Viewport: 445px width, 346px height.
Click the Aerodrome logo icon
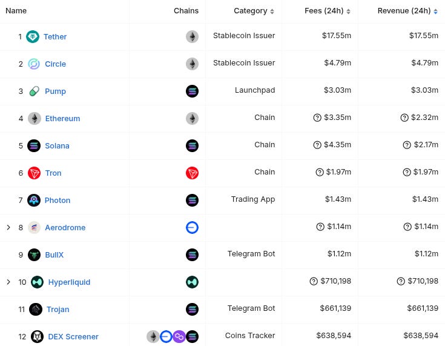click(35, 228)
